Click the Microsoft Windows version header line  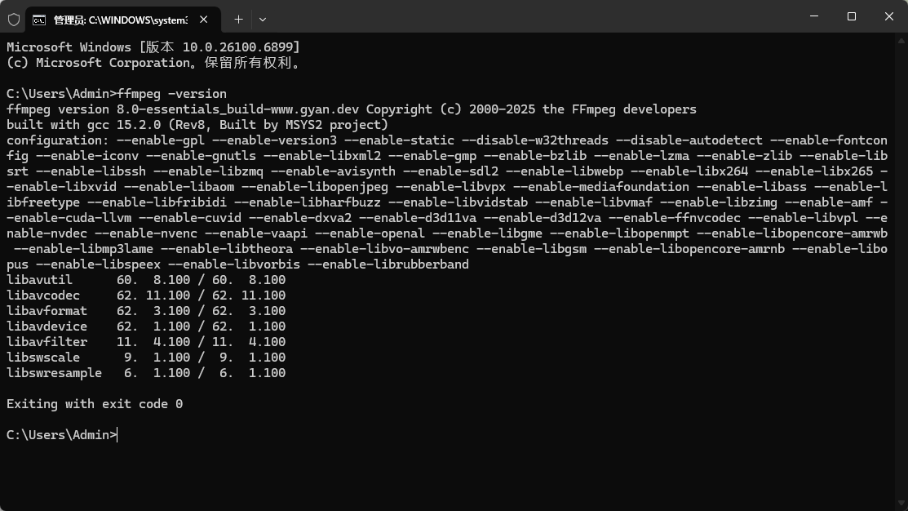point(153,47)
